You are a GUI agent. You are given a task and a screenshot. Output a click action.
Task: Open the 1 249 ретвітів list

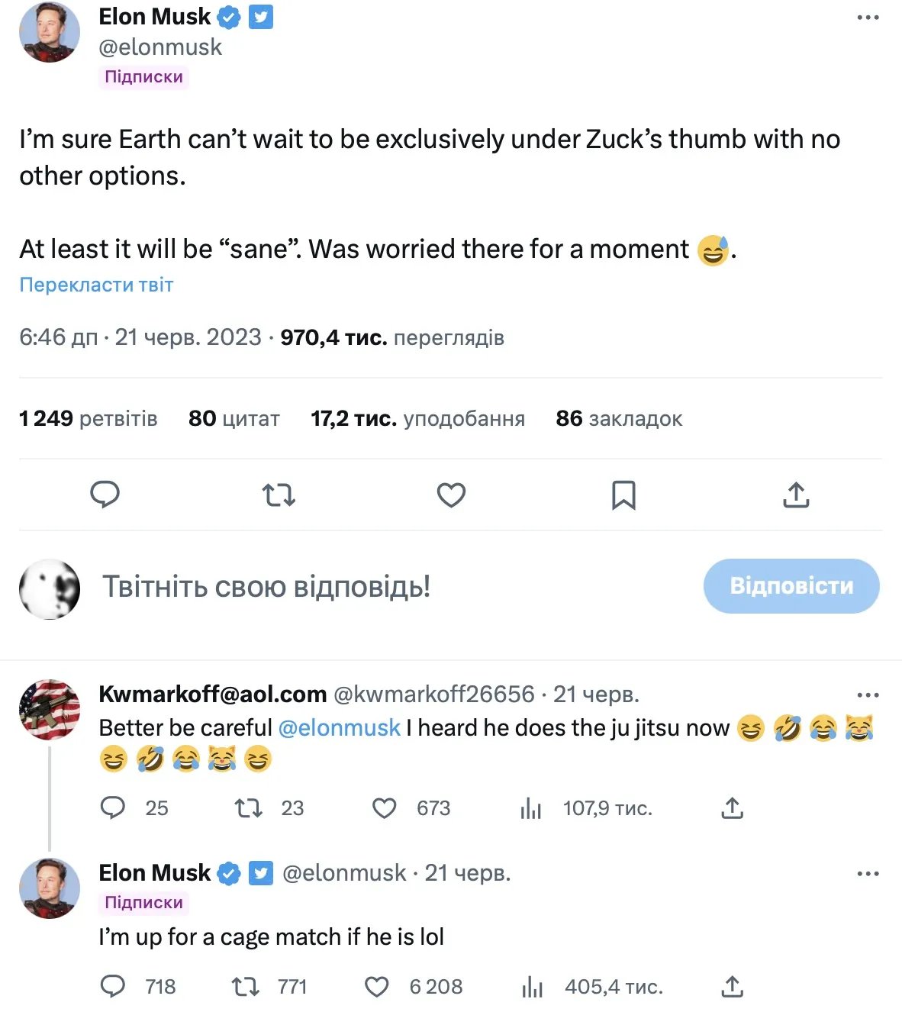coord(89,418)
